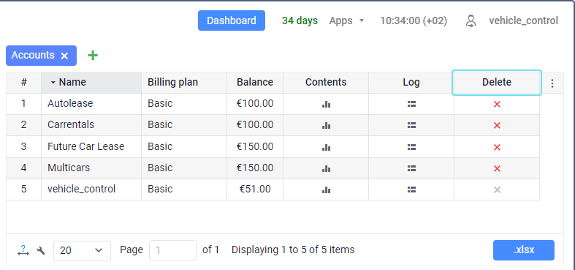Expand the Apps dropdown
Image resolution: width=575 pixels, height=270 pixels.
(346, 20)
